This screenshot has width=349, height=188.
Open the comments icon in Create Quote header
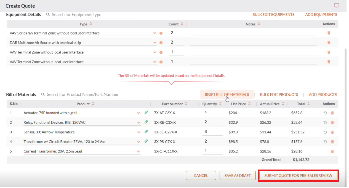(x=336, y=6)
